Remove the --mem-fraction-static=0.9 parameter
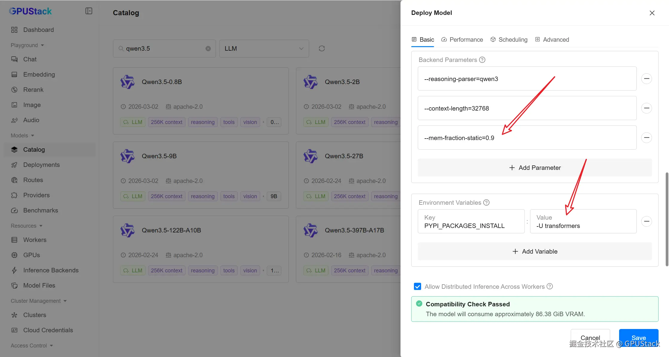The width and height of the screenshot is (669, 357). point(647,137)
